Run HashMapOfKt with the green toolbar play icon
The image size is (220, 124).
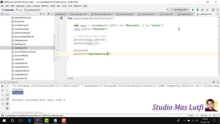[193, 10]
